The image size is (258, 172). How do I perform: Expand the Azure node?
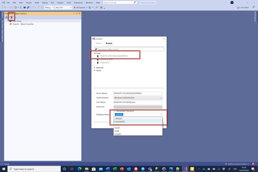[x=94, y=70]
